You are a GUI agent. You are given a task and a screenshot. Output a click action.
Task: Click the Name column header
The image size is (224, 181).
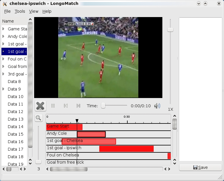(x=8, y=21)
